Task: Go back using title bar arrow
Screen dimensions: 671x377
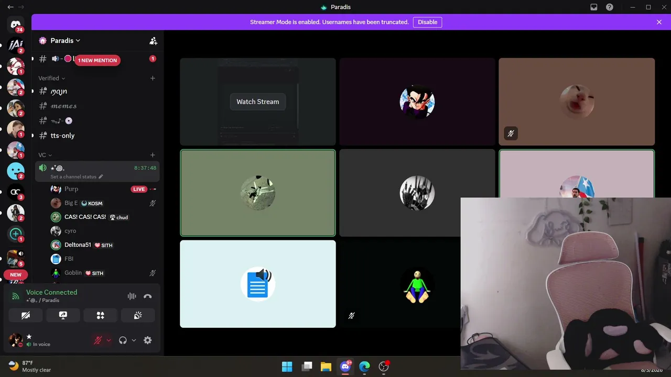Action: (x=10, y=7)
